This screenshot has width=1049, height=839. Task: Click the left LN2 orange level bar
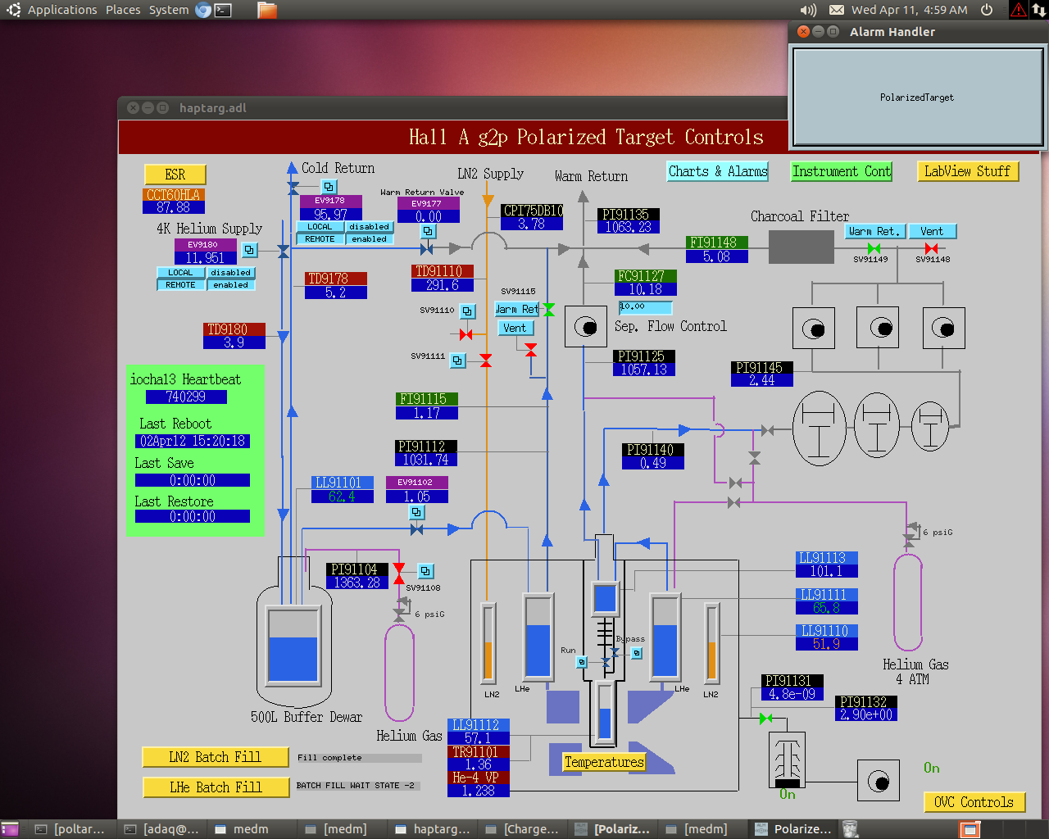(x=488, y=642)
